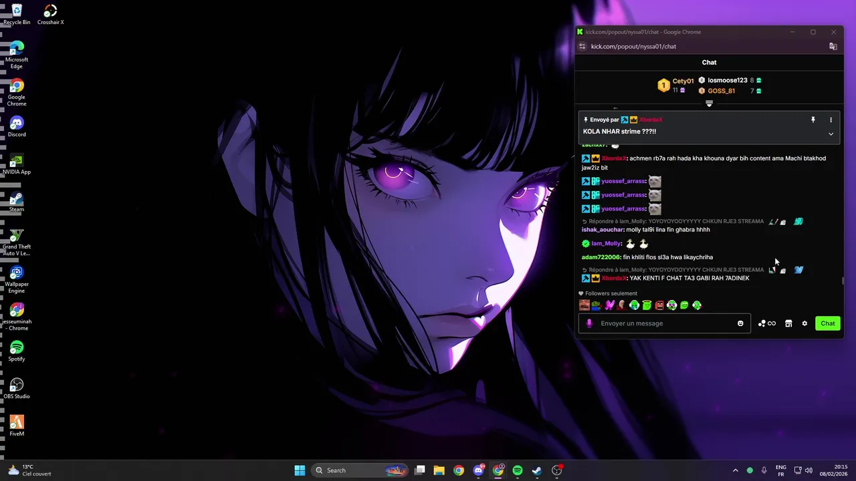Open jesseuminah Chrome profile shortcut
The image size is (856, 481).
point(17,317)
